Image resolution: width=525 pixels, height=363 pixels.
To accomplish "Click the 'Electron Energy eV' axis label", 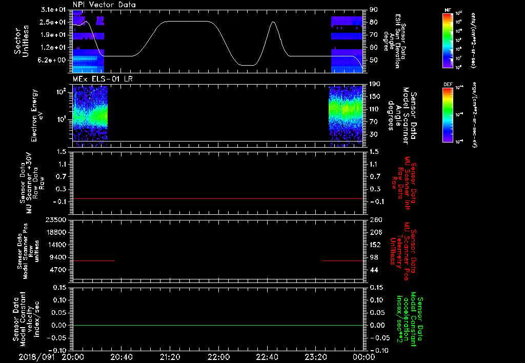I will coord(37,115).
